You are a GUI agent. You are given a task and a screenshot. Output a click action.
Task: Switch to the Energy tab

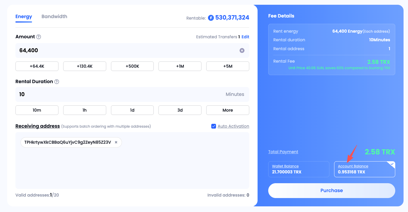click(24, 17)
